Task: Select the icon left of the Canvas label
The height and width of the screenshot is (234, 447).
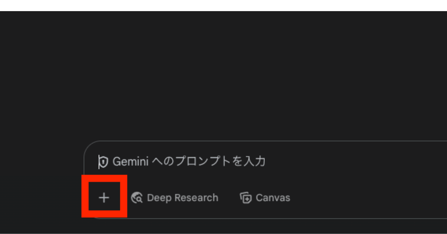Action: (245, 198)
